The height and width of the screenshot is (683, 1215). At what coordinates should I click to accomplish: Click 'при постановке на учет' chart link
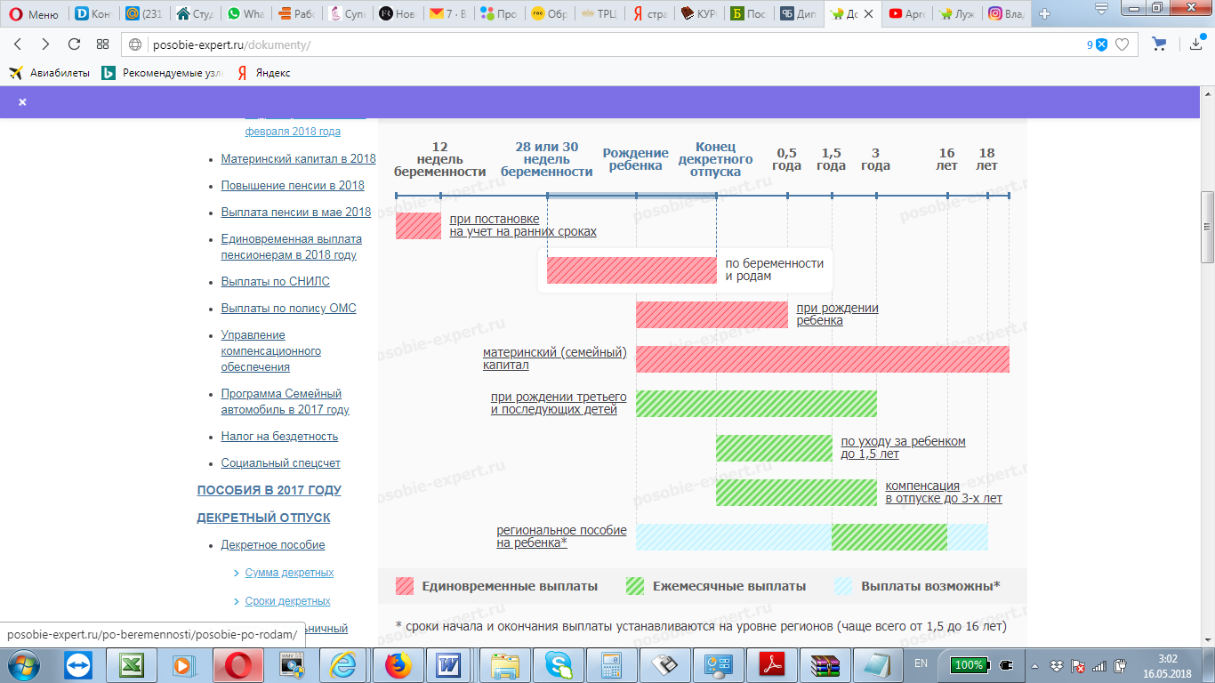(x=523, y=225)
